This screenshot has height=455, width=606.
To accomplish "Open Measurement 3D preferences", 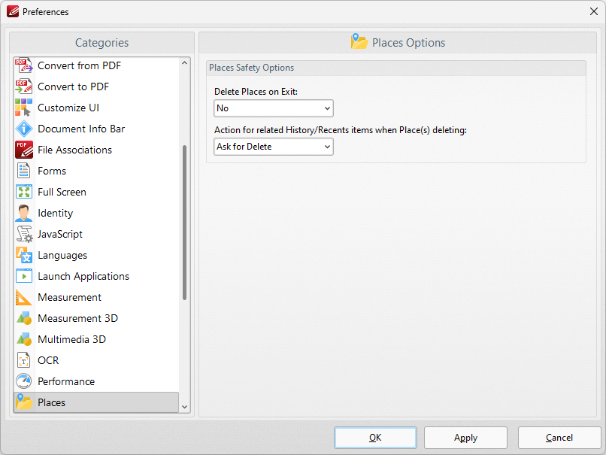I will [96, 318].
